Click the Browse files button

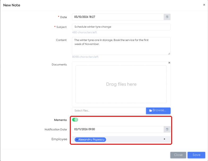point(158,111)
